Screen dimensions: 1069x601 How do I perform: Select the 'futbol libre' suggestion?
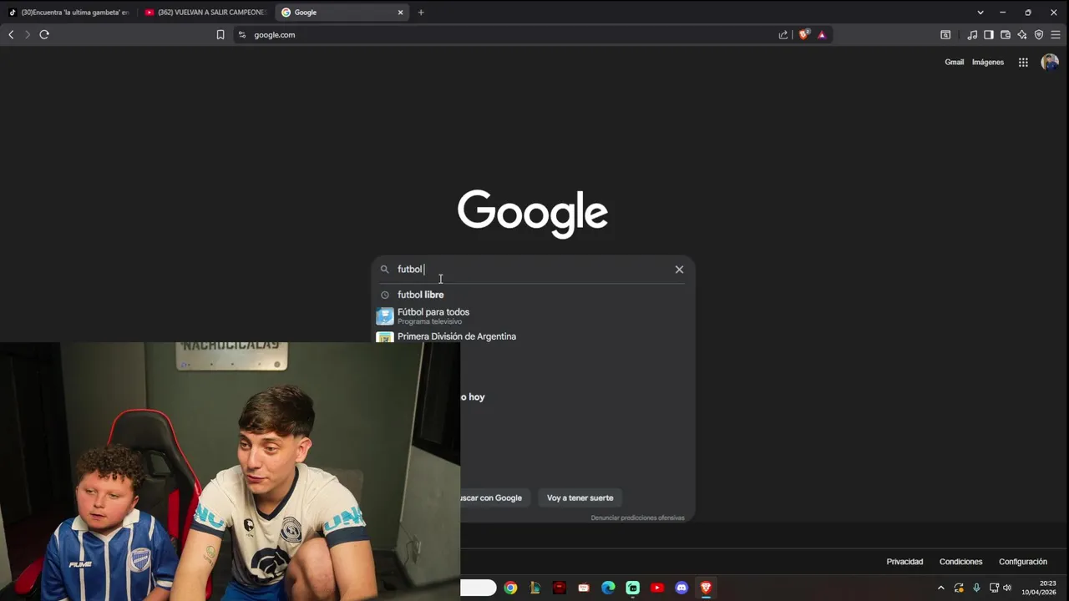pos(533,295)
